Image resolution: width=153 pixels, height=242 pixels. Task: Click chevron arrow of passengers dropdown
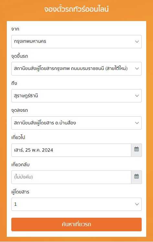(137, 204)
